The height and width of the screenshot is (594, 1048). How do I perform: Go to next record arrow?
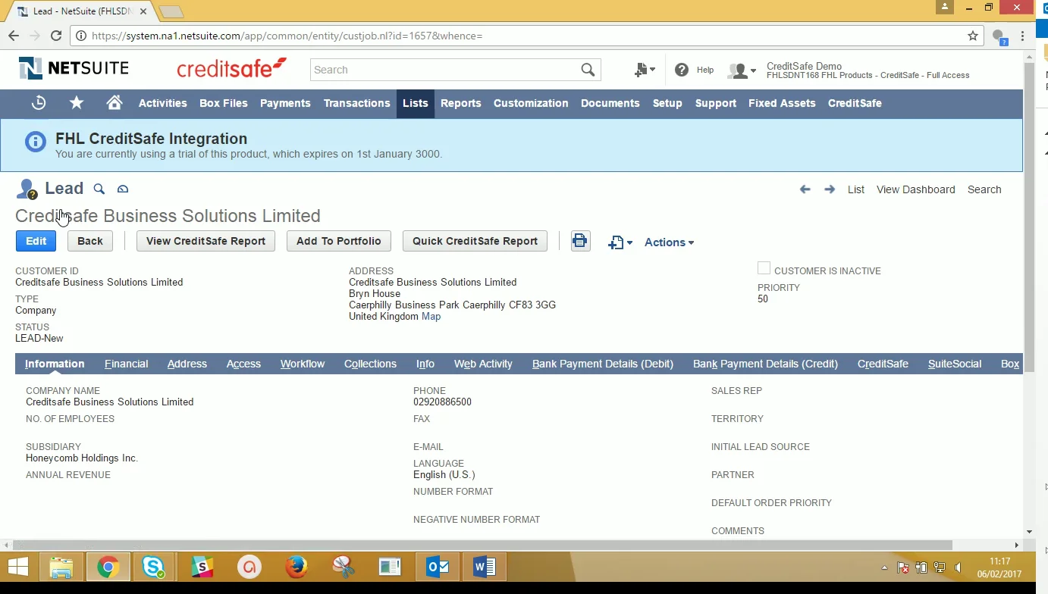click(830, 189)
